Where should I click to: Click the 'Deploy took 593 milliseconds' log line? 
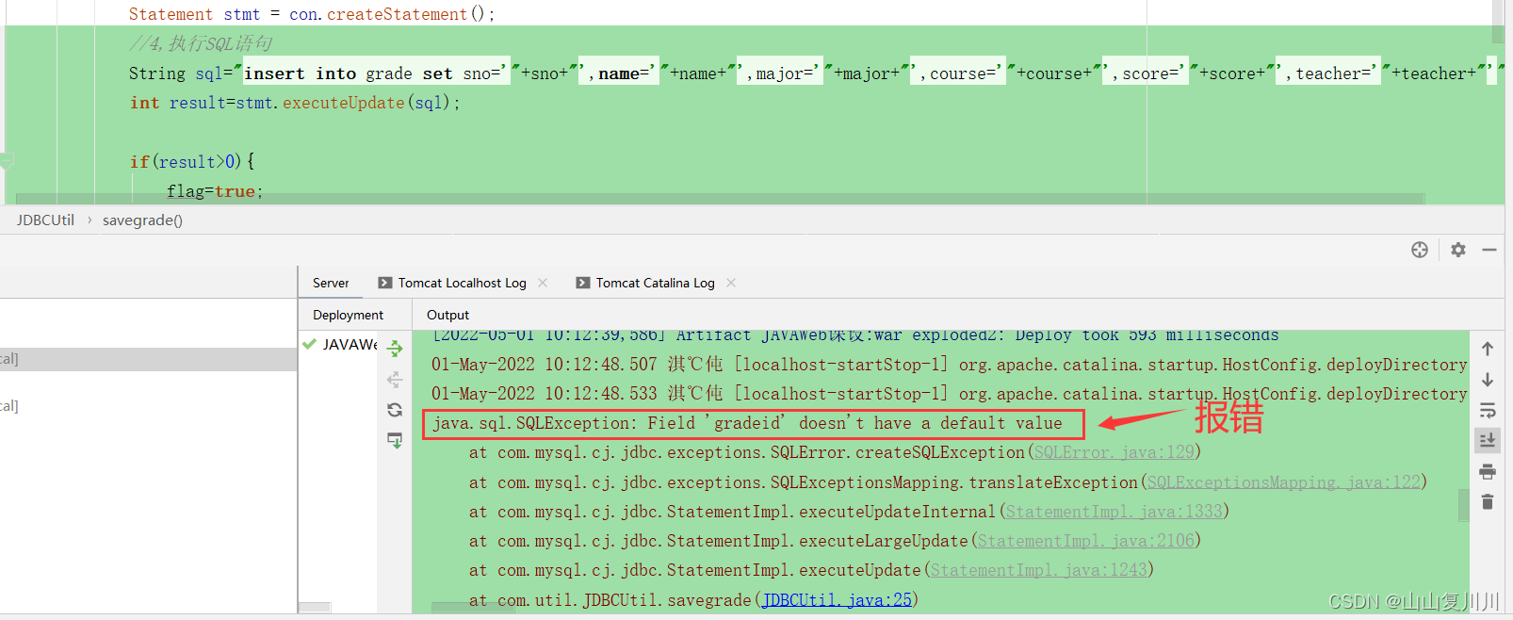point(855,335)
